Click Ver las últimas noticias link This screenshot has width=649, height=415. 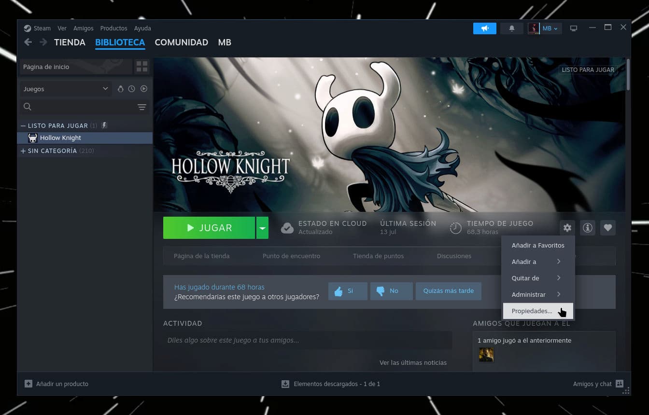pos(413,362)
